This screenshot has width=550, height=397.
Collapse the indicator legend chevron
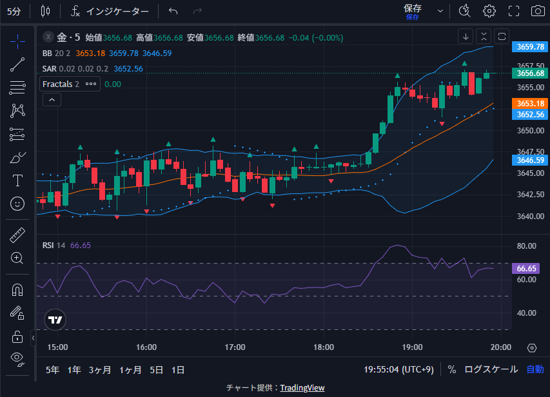point(52,99)
